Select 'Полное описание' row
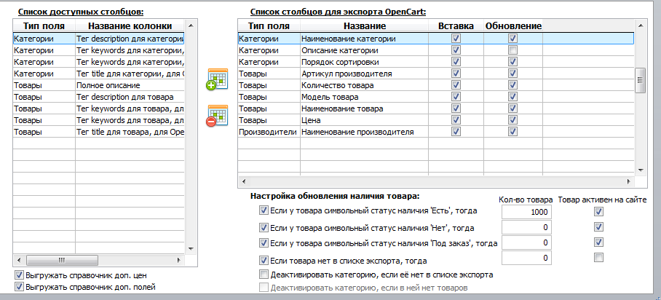661x300 pixels. (99, 85)
